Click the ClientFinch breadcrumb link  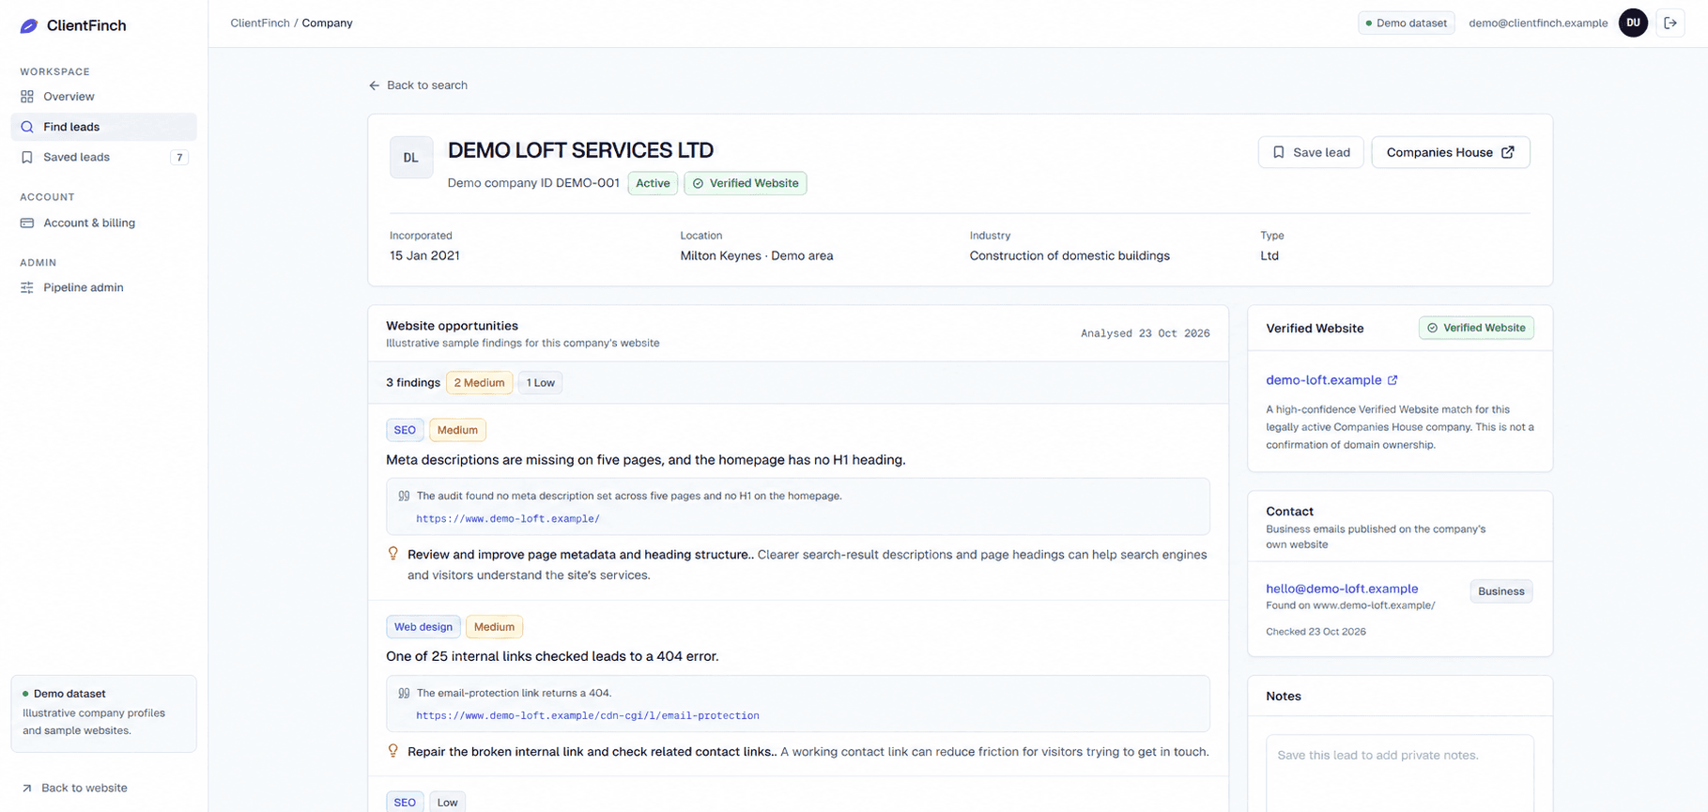260,23
